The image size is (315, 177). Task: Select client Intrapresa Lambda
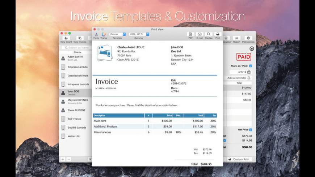pos(76,84)
